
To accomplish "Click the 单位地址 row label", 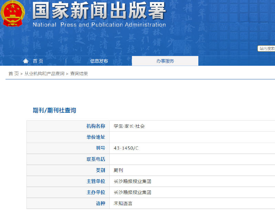I will 96,137.
